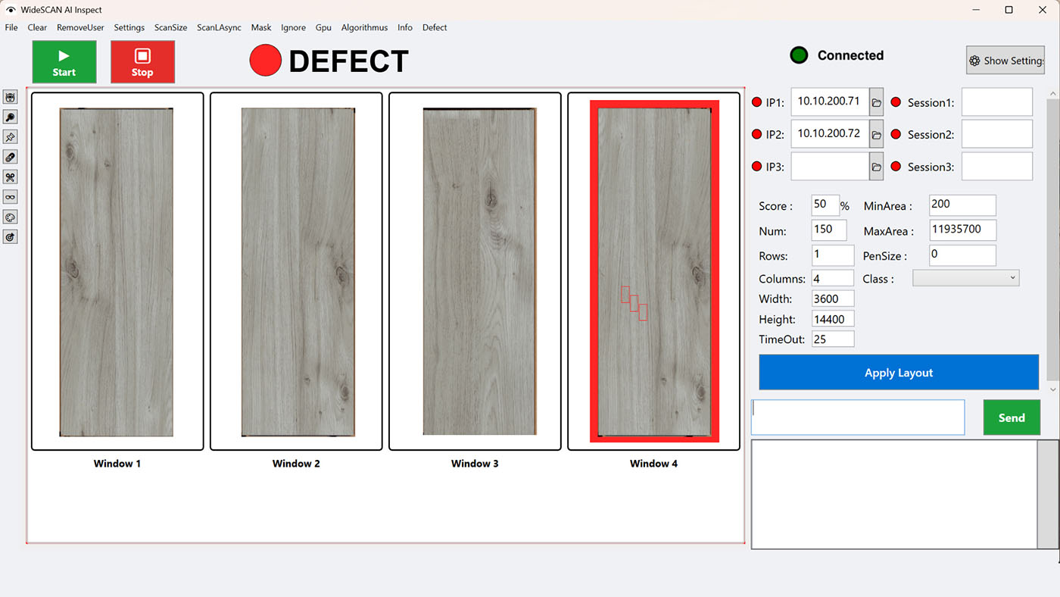Image resolution: width=1060 pixels, height=597 pixels.
Task: Select the defective Window 4 scan image
Action: 654,271
